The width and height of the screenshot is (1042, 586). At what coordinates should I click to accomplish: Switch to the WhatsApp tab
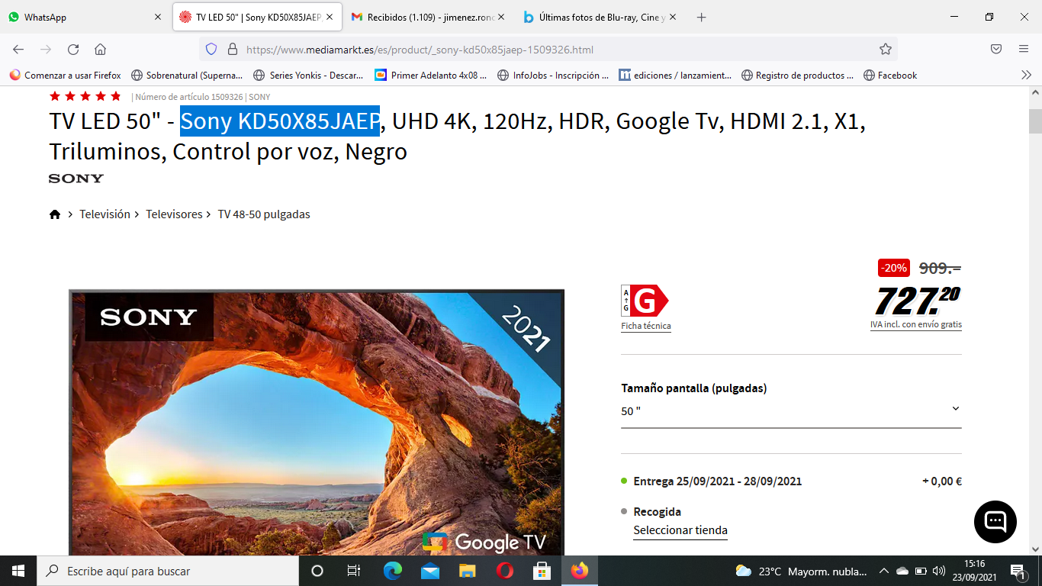84,17
